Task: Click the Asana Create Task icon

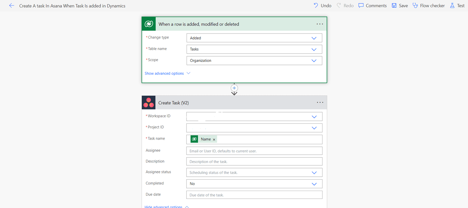Action: pyautogui.click(x=149, y=103)
